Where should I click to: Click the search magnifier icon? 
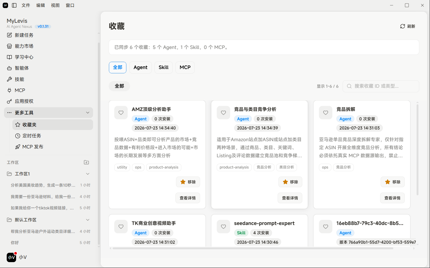(349, 86)
